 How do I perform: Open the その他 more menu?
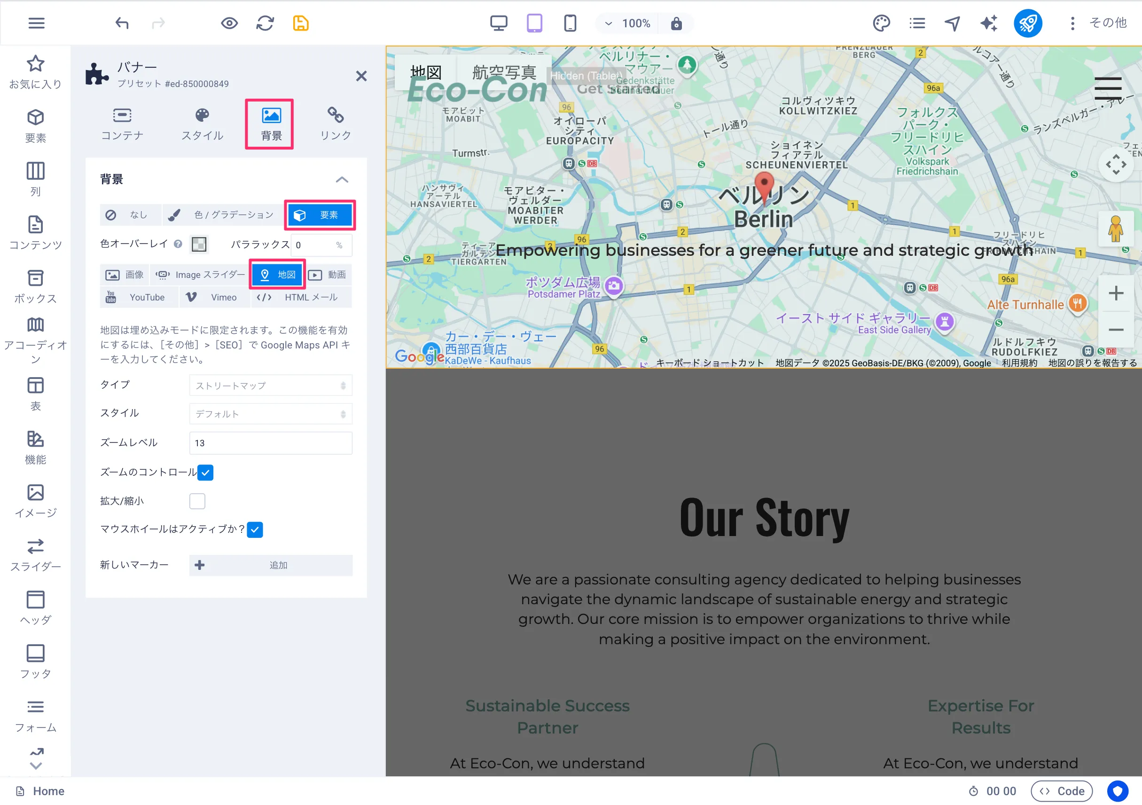1099,24
